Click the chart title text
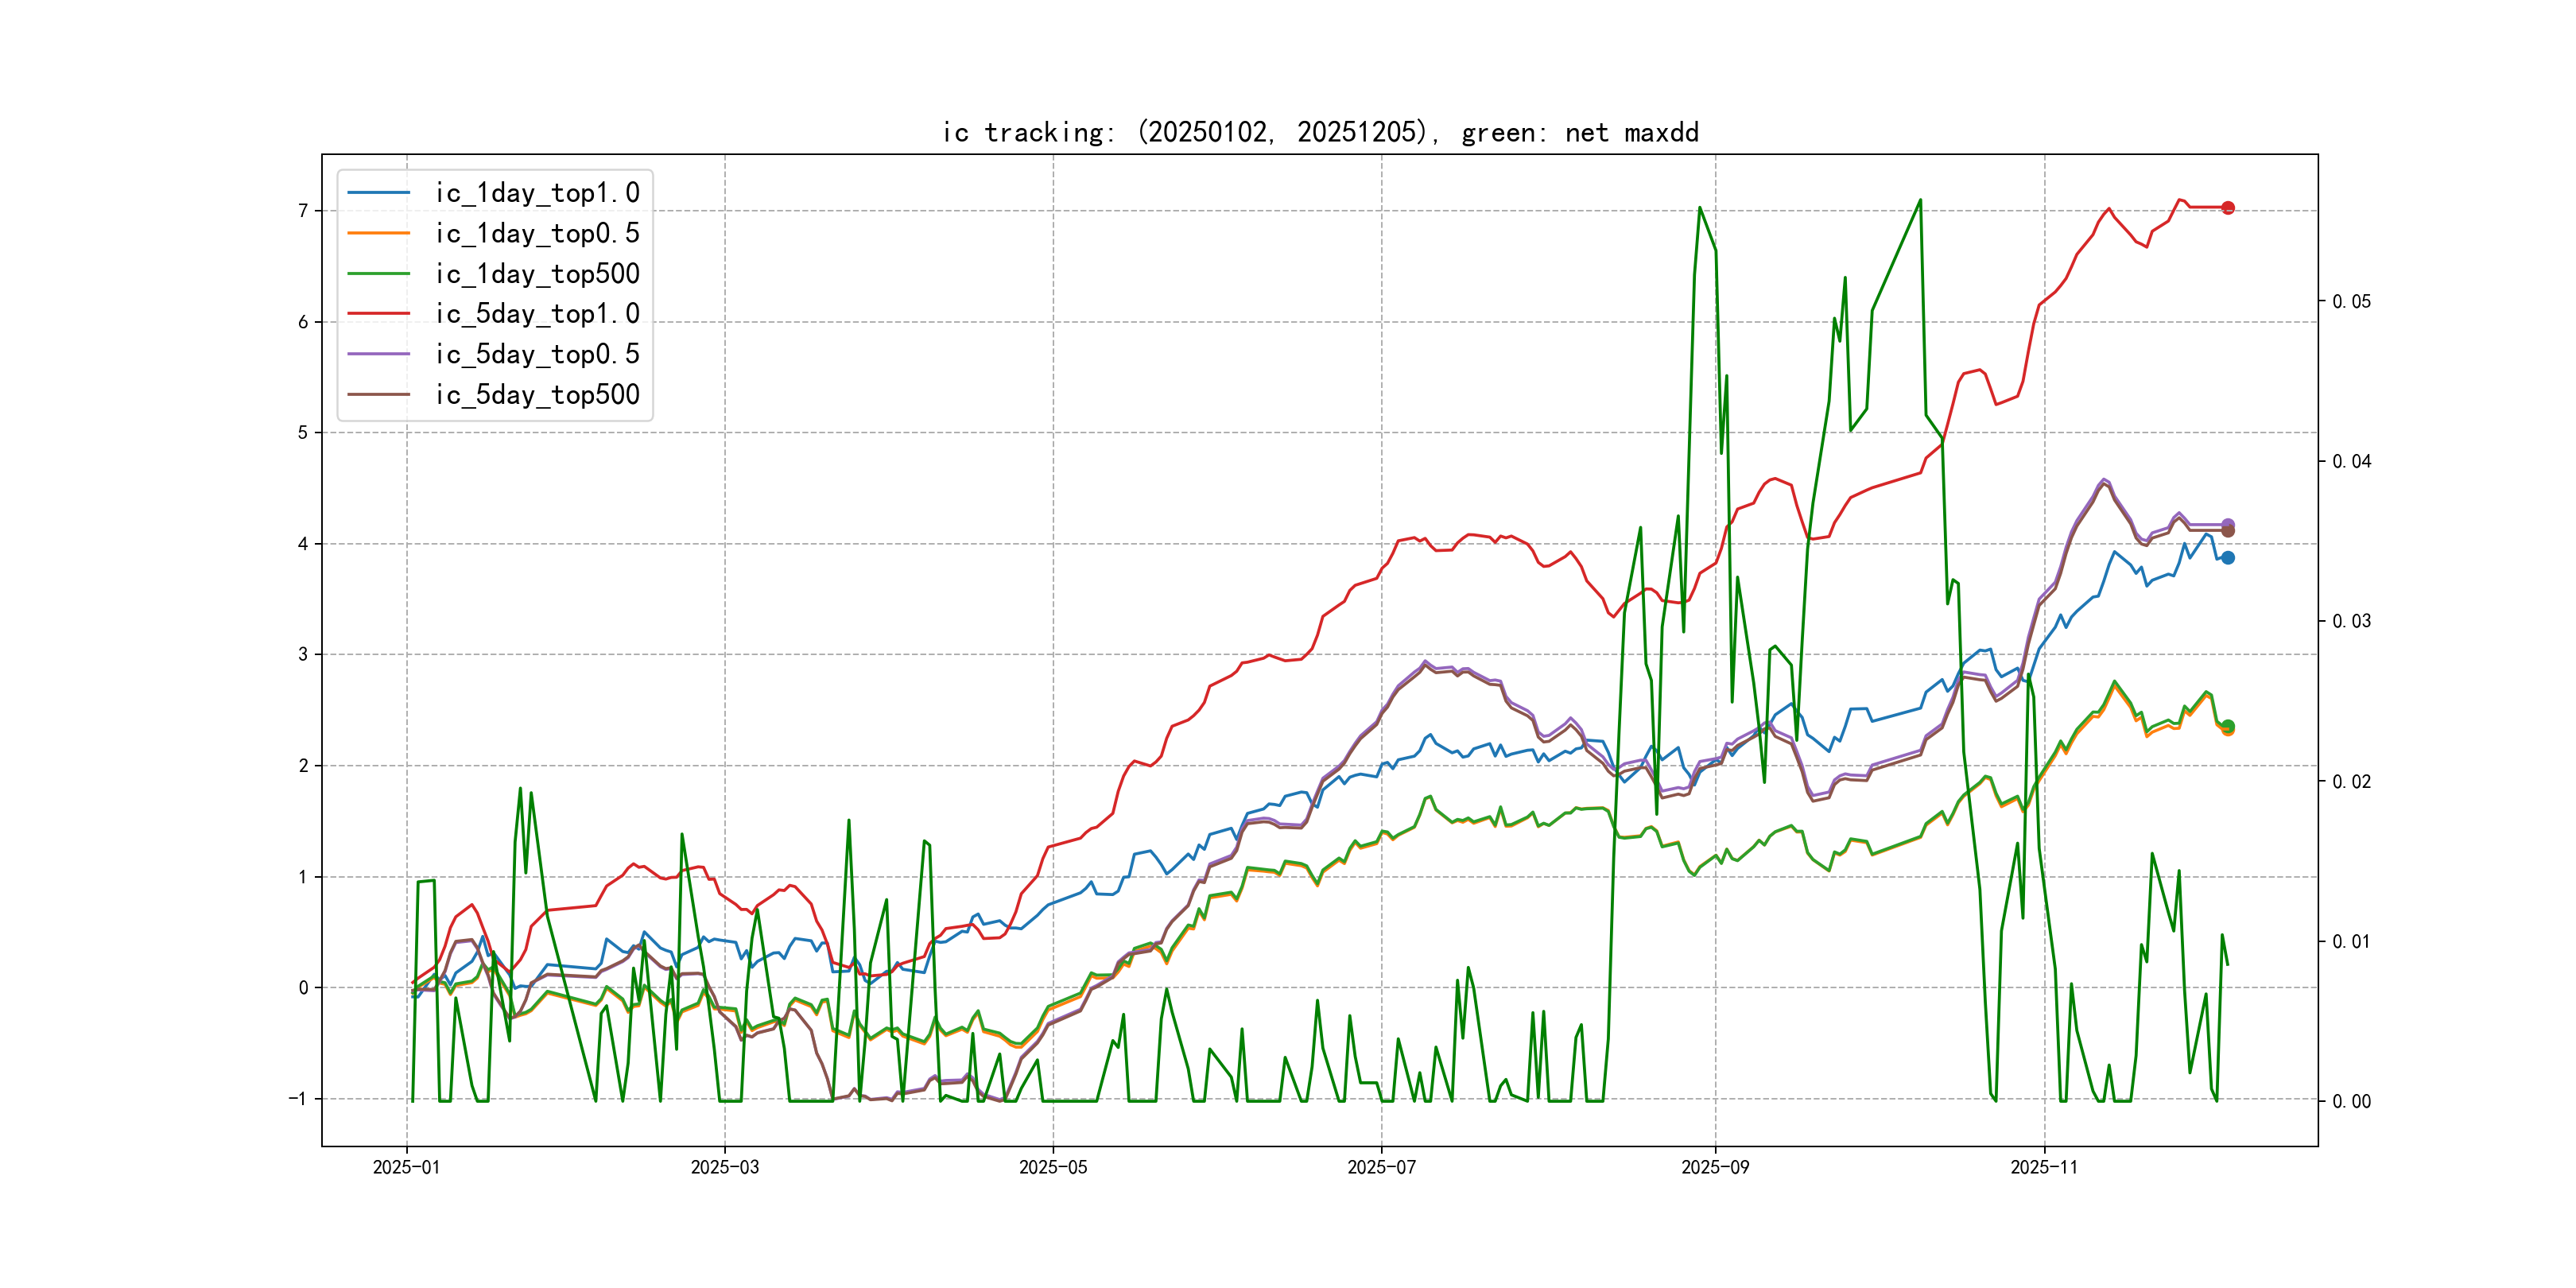The height and width of the screenshot is (1288, 2576). point(1320,132)
